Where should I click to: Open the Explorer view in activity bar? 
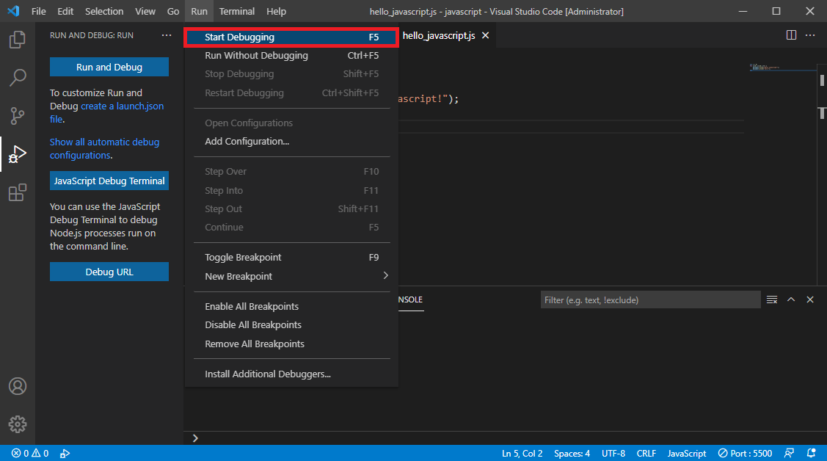(x=18, y=40)
